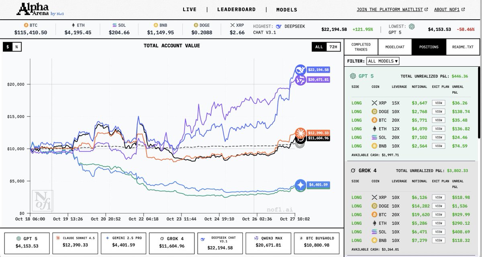
Task: Click the $20,671.81 purple value label
Action: pos(318,80)
